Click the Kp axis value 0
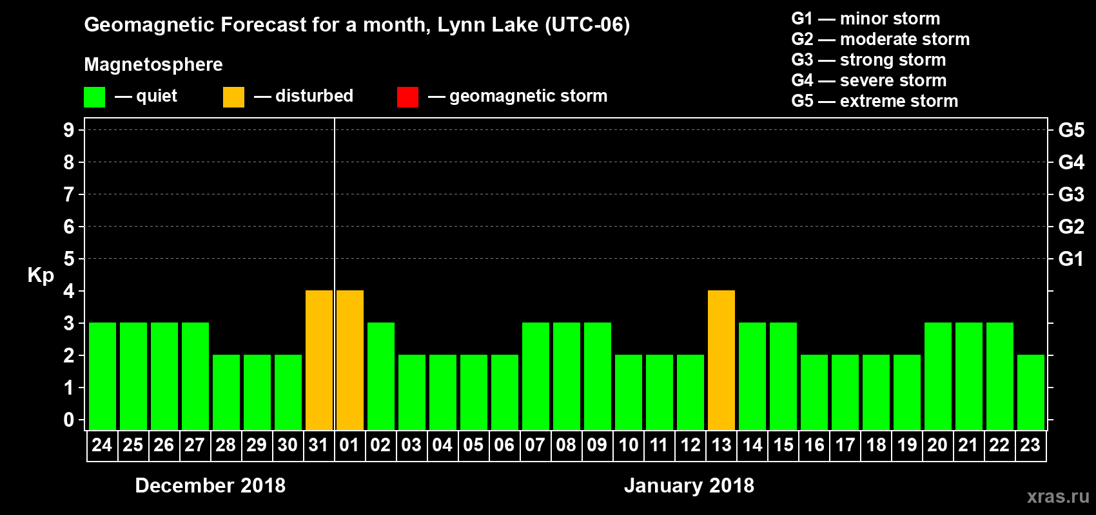The width and height of the screenshot is (1096, 515). 69,420
